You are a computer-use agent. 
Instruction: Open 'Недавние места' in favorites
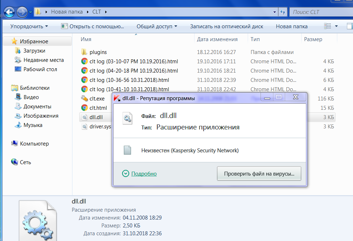pos(44,60)
